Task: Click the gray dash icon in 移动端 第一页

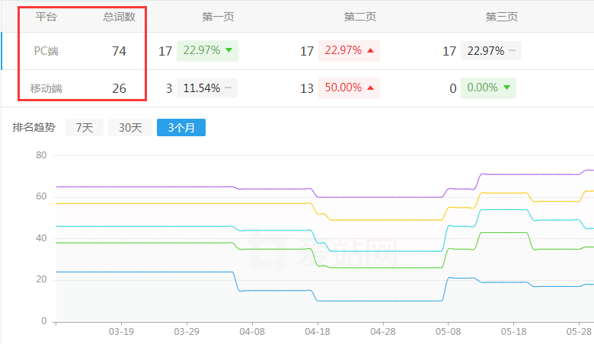Action: point(228,88)
